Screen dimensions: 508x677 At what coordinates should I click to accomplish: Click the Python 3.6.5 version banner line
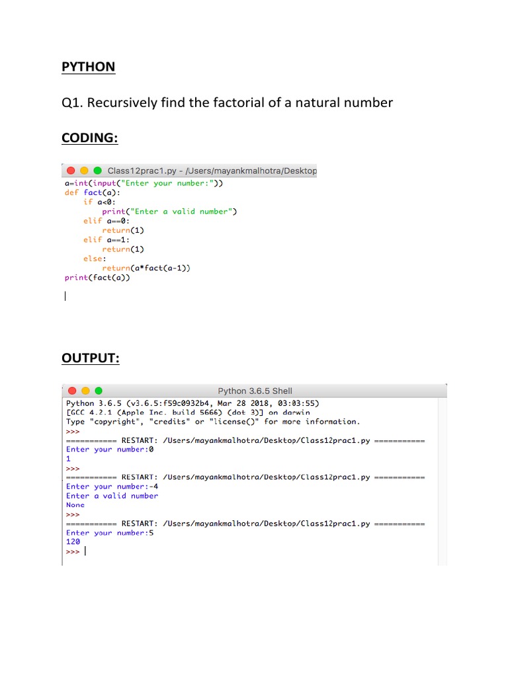click(x=192, y=403)
